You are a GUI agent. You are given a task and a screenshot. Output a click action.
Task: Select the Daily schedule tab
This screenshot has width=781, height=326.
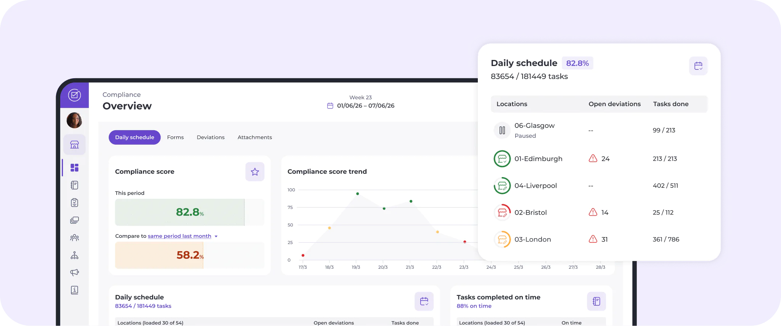[x=135, y=137]
